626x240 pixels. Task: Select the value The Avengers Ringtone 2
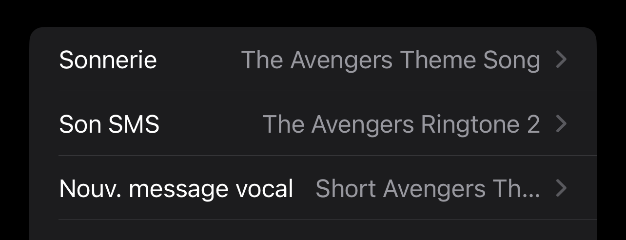[x=401, y=124]
